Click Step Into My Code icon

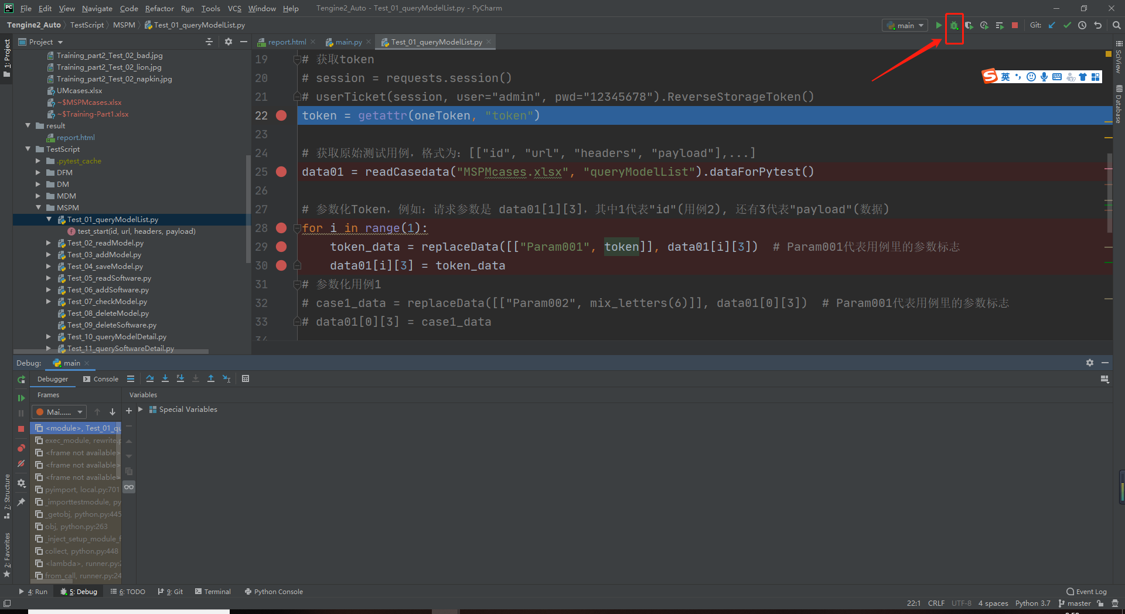(180, 378)
